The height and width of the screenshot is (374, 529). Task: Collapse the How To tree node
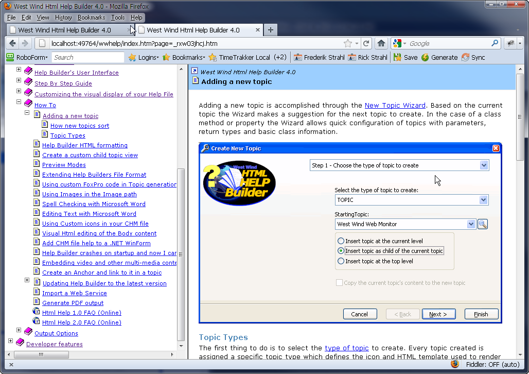pyautogui.click(x=19, y=102)
